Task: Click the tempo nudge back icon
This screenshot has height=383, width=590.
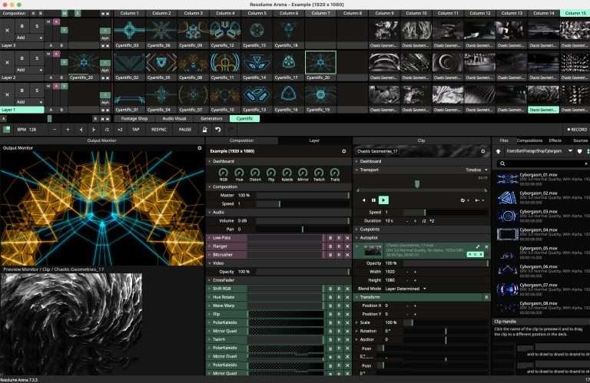Action: point(81,129)
